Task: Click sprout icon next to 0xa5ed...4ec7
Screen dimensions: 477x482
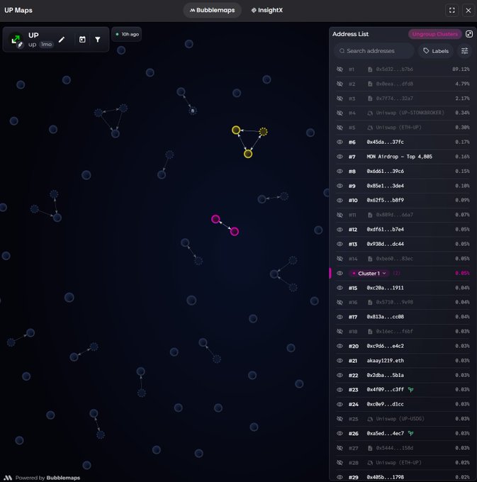Action: coord(410,433)
